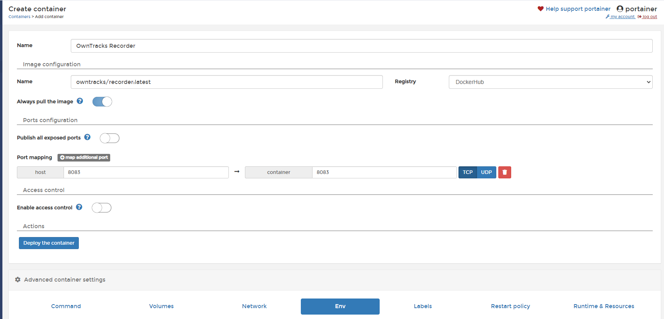Select the TCP protocol option
Screen dimensions: 664x319
[468, 172]
